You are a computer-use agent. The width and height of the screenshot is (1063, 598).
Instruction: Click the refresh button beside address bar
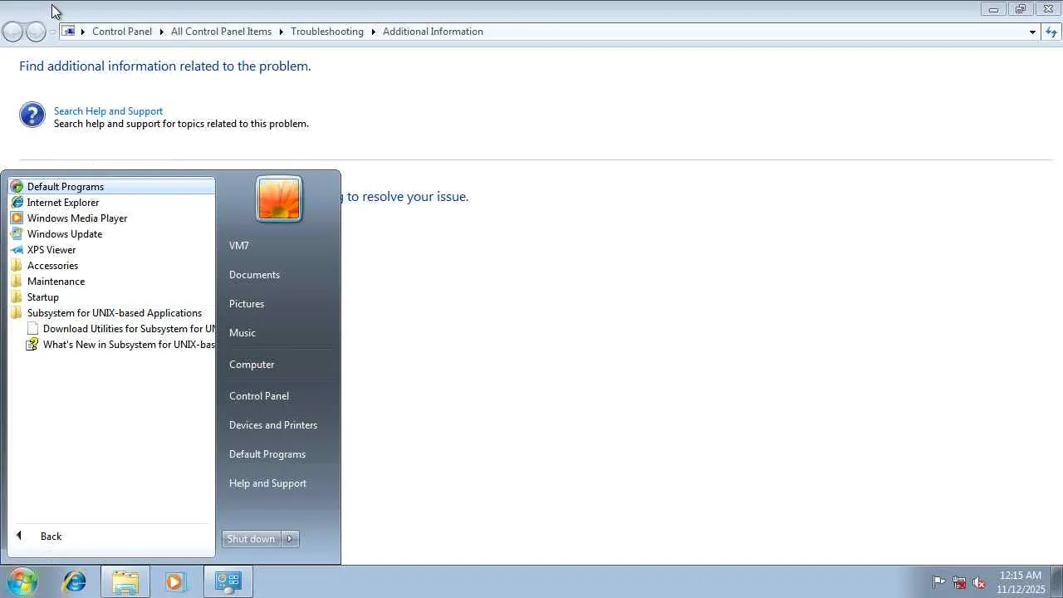(x=1051, y=32)
